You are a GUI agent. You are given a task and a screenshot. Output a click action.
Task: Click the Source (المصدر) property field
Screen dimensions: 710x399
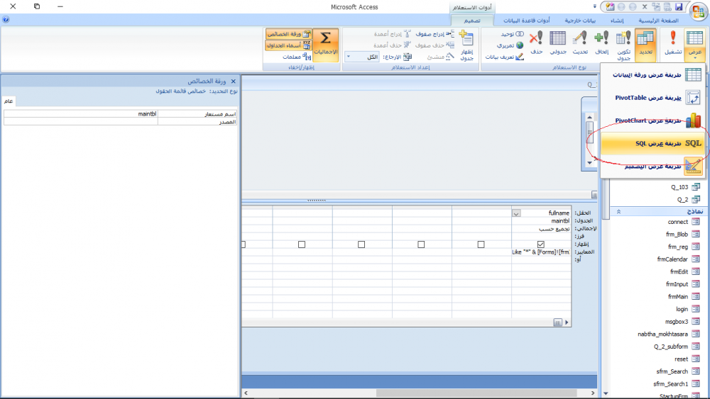tap(81, 122)
